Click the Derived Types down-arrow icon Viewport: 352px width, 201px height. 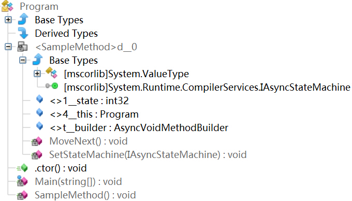[23, 33]
